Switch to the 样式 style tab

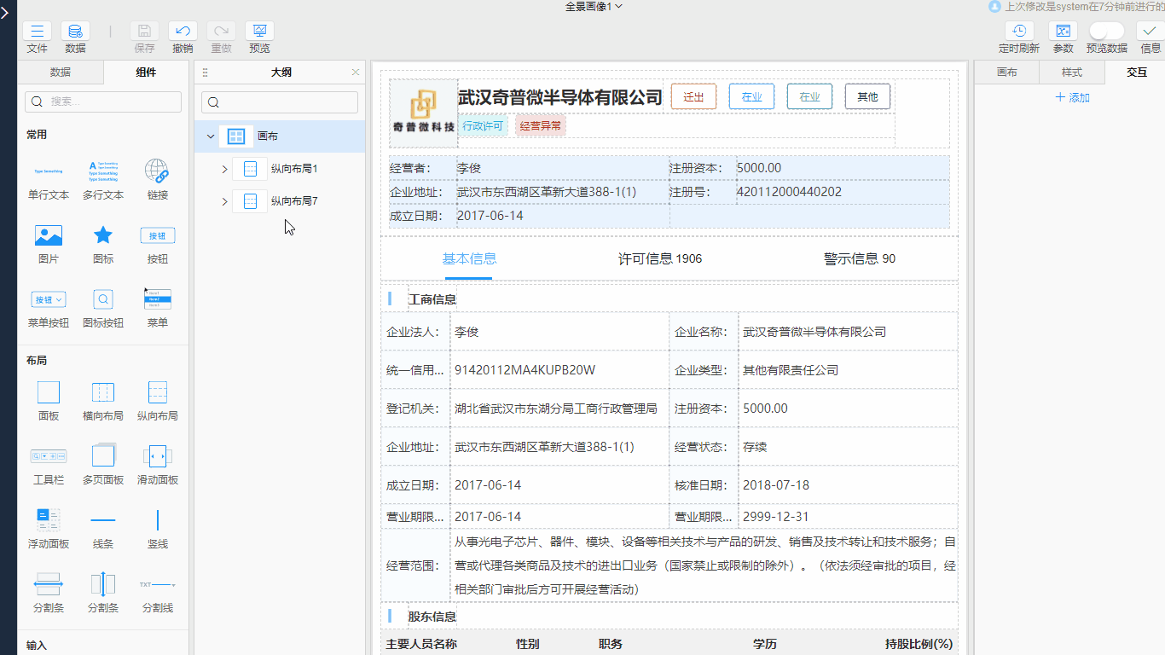(1072, 72)
